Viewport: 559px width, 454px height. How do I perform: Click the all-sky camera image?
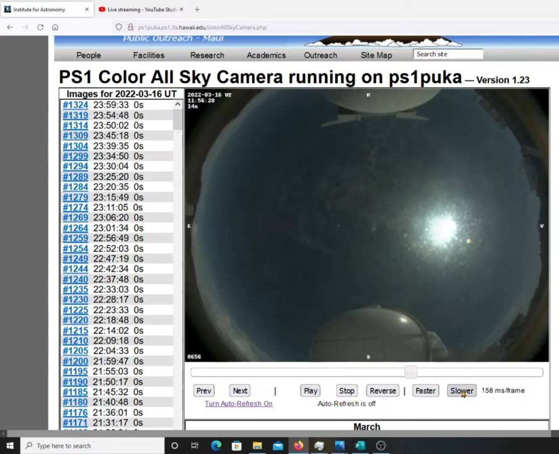pyautogui.click(x=367, y=225)
